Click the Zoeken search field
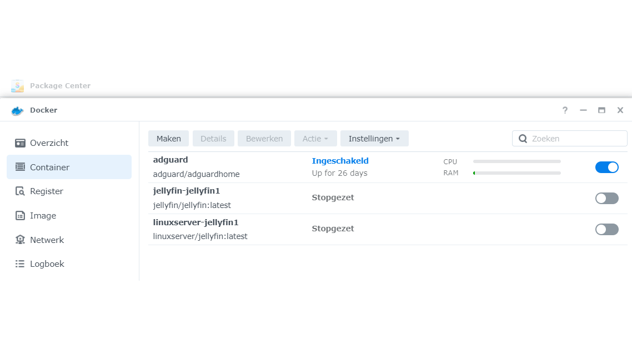The height and width of the screenshot is (355, 632). click(576, 139)
